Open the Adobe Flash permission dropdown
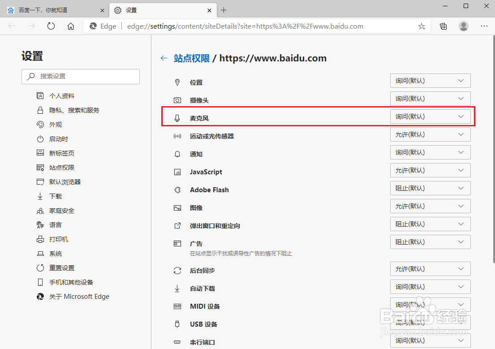The width and height of the screenshot is (495, 349). click(430, 188)
